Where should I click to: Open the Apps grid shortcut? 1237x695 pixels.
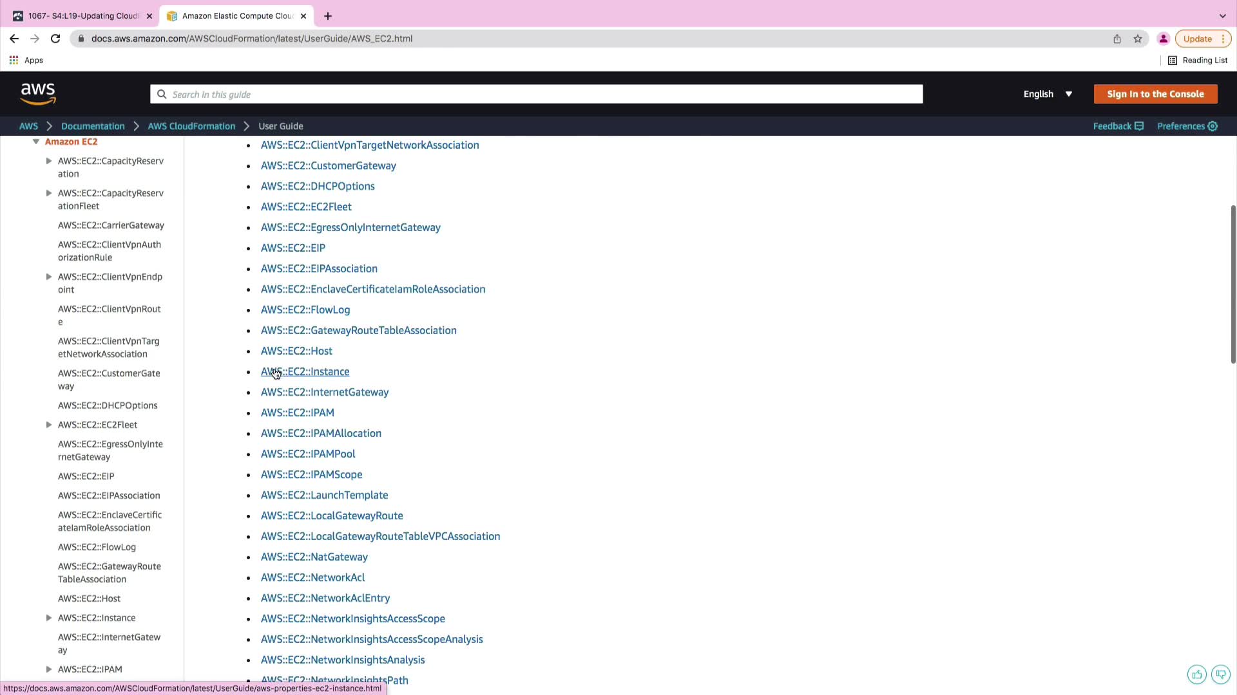14,60
